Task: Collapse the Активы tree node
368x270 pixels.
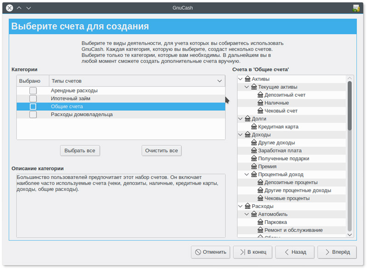Action: tap(240, 79)
